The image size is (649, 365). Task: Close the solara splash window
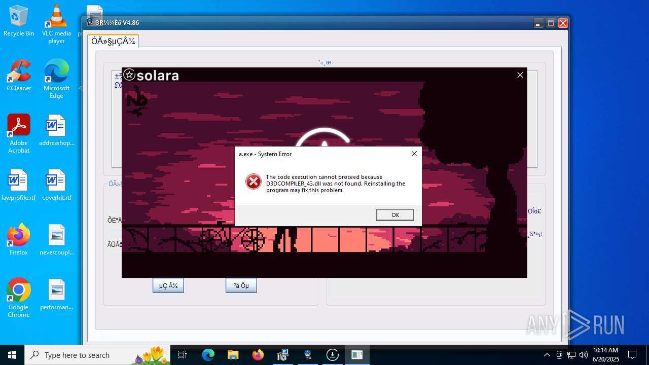[520, 75]
